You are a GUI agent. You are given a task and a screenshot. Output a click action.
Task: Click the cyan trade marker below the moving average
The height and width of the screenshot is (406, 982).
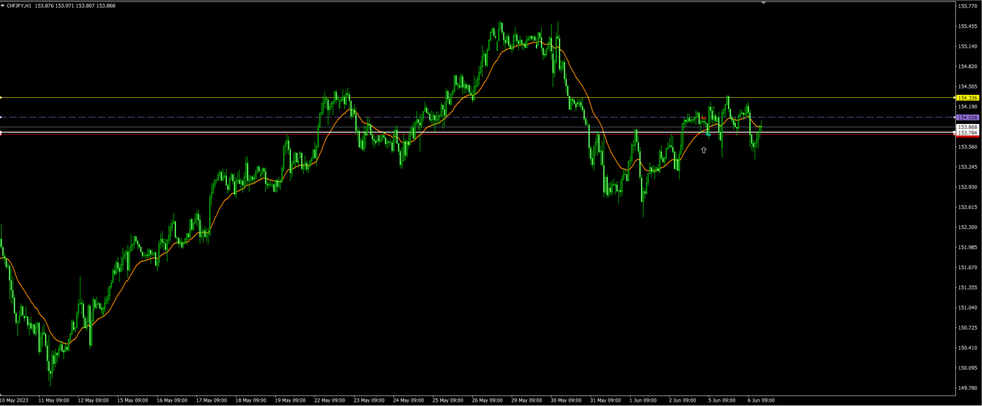(x=708, y=135)
